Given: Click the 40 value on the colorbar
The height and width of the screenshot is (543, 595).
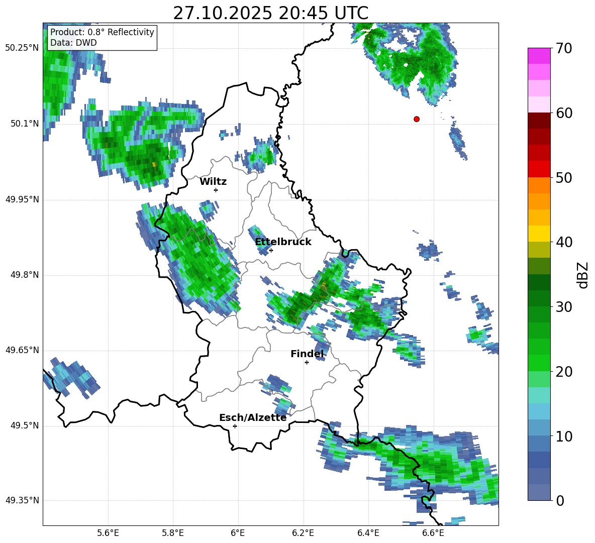Looking at the screenshot, I should point(564,242).
